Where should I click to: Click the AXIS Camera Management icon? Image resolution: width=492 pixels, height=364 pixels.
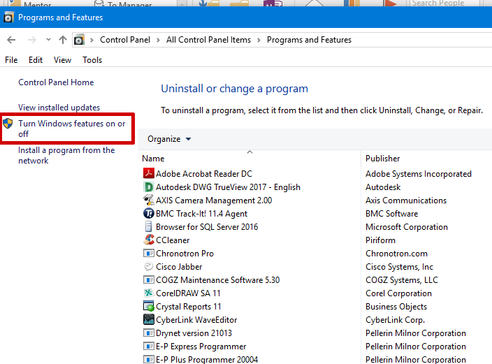[148, 201]
